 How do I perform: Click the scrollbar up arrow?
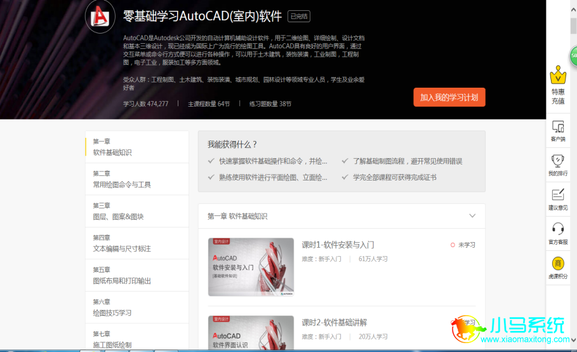(x=573, y=10)
